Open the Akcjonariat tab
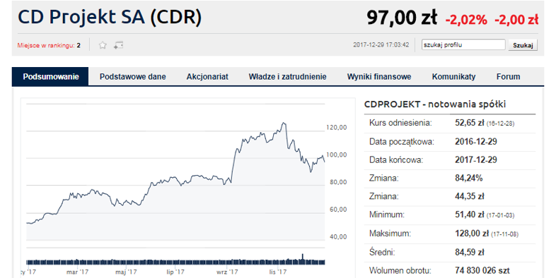 [207, 76]
